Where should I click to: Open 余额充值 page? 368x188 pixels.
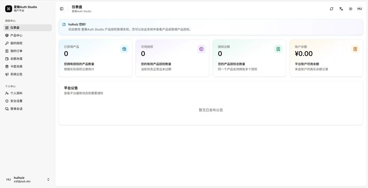[x=28, y=59]
